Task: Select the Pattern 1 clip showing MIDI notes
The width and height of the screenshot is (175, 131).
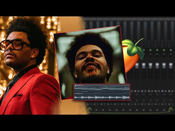Action: [102, 88]
